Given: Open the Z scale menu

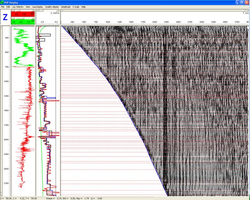Looking at the screenshot, I should (76, 7).
